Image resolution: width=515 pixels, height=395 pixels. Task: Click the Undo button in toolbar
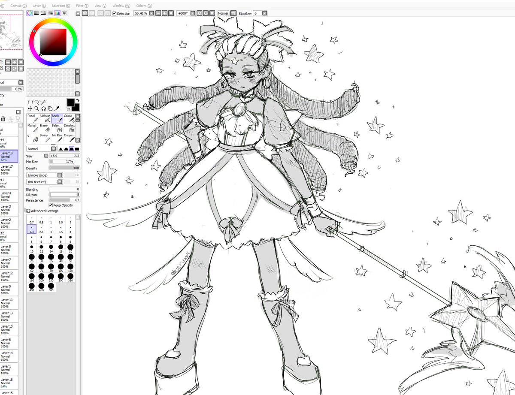(85, 13)
